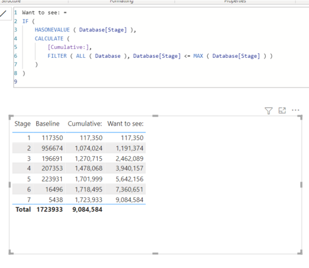Click the IF keyword on line 2

point(25,21)
